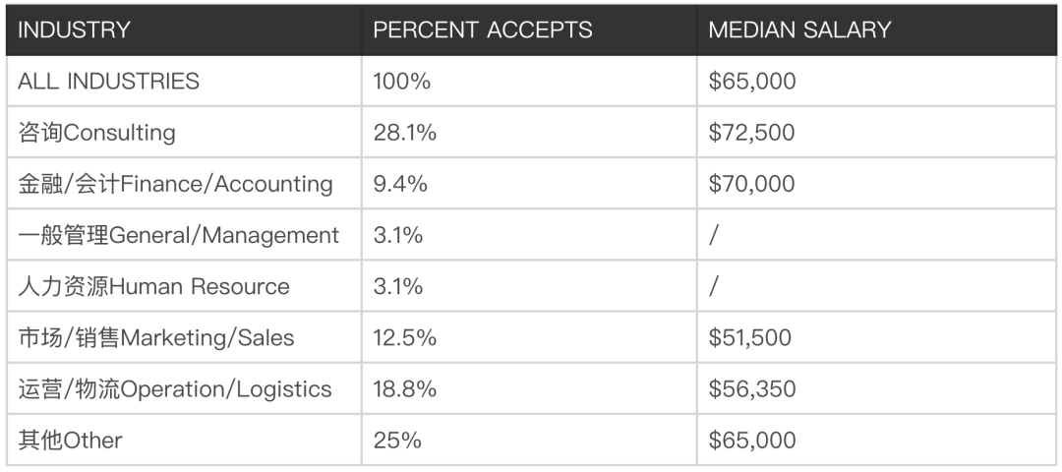
Task: Click the $70,000 median salary cell
Action: [752, 184]
